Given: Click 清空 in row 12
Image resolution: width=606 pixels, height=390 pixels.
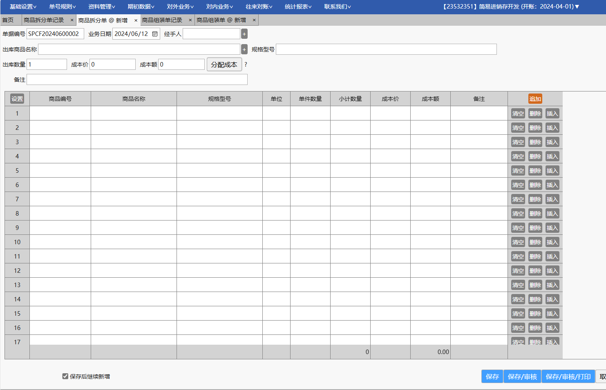Looking at the screenshot, I should 518,271.
